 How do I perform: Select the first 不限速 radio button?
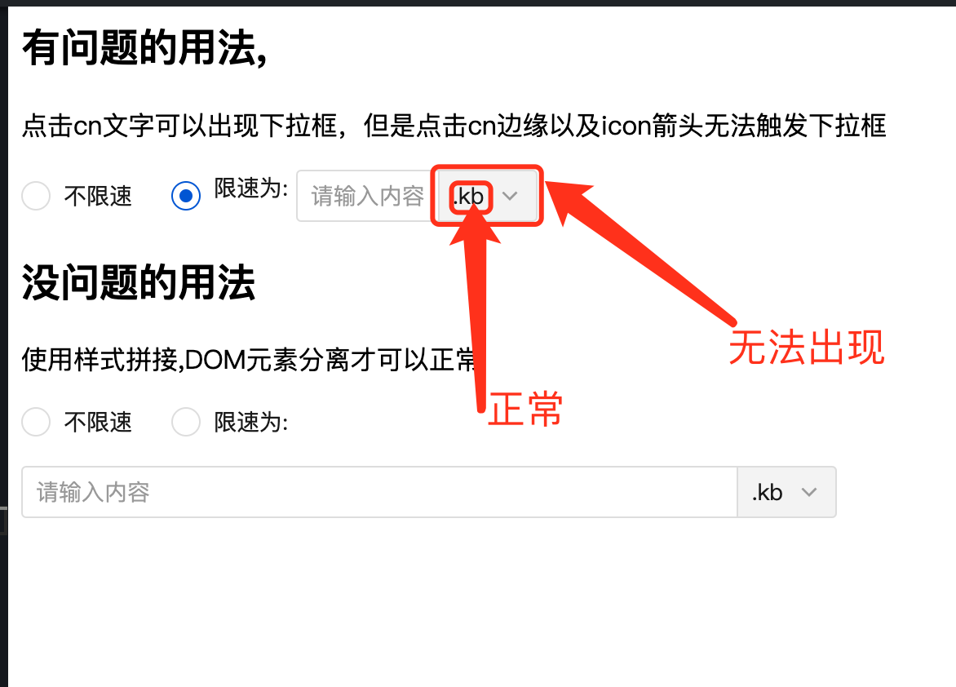[x=36, y=196]
